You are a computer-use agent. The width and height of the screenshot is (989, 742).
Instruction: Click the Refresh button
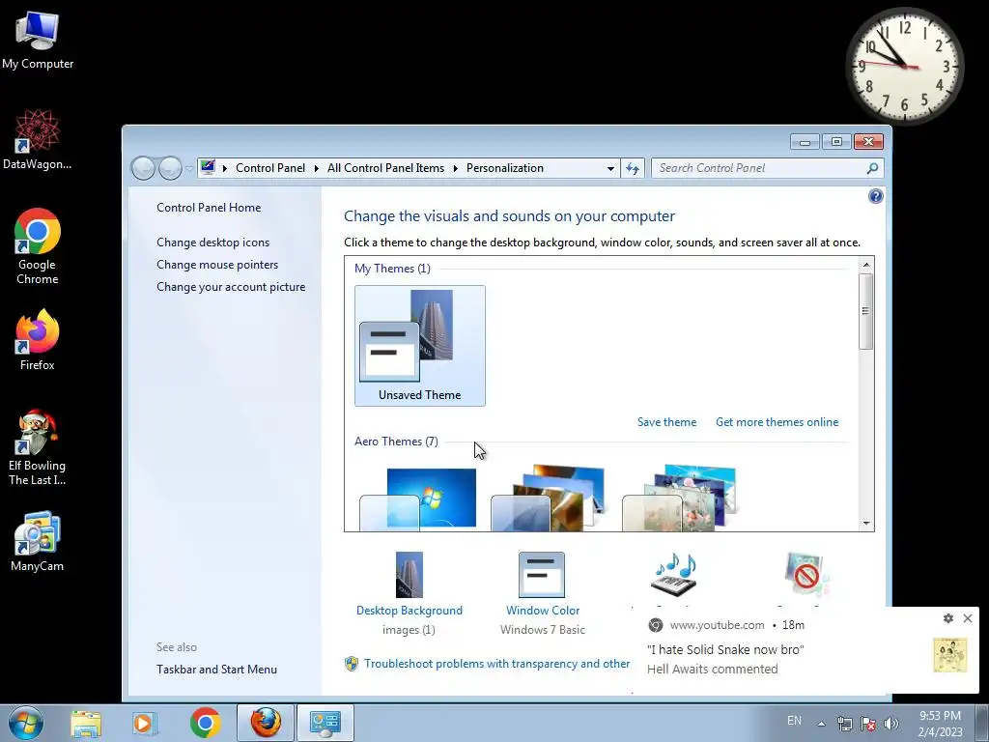tap(632, 168)
